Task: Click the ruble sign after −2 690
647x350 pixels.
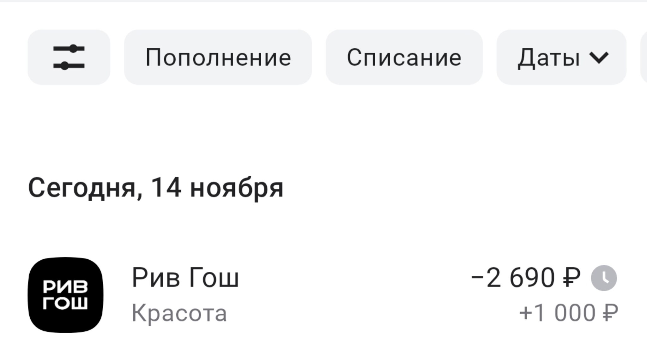Action: (572, 278)
